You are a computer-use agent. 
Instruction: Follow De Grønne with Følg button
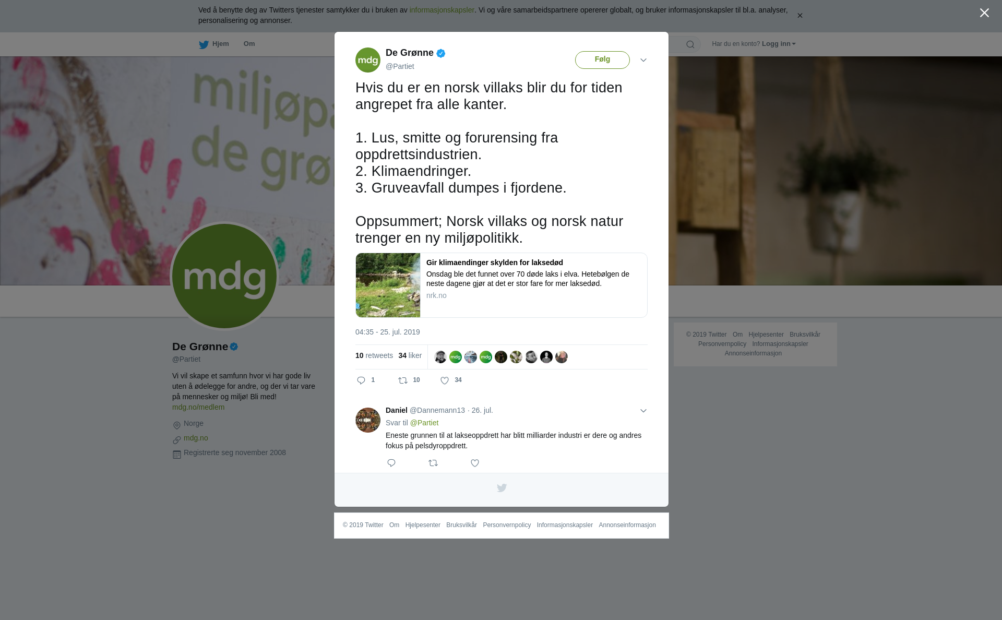click(602, 59)
